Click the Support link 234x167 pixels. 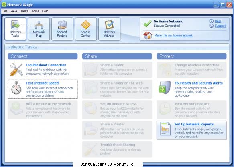point(220,26)
